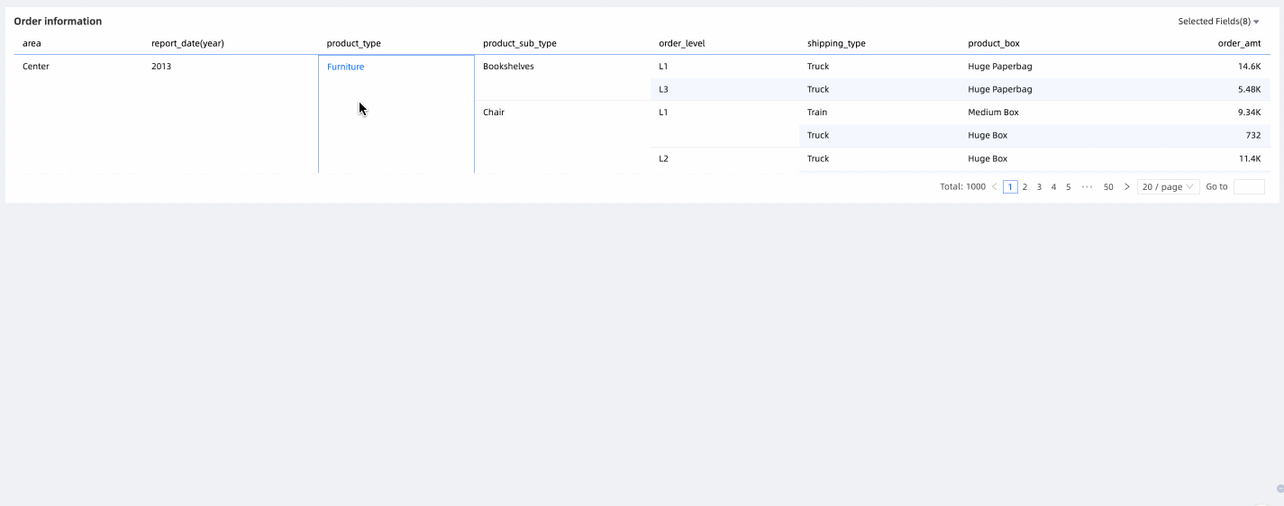Select the Chair sub-type cell

coord(494,113)
